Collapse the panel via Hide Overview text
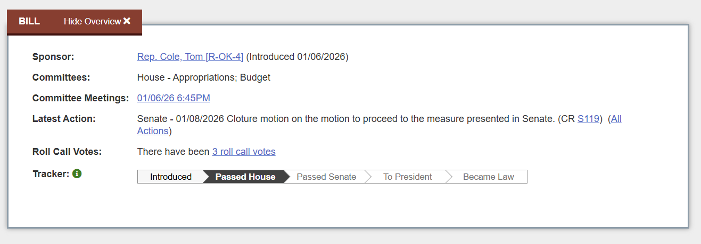 pyautogui.click(x=92, y=21)
